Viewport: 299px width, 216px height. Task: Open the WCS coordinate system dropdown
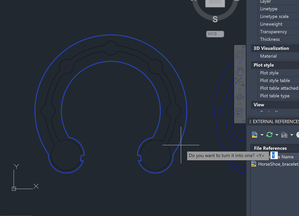[x=215, y=34]
